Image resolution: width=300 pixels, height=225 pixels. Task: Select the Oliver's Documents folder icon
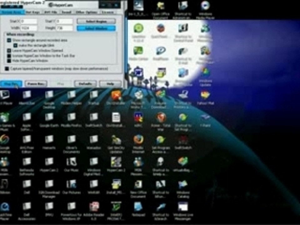(x=71, y=144)
